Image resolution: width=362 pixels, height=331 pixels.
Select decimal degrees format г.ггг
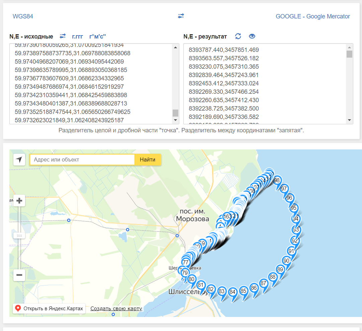click(77, 37)
